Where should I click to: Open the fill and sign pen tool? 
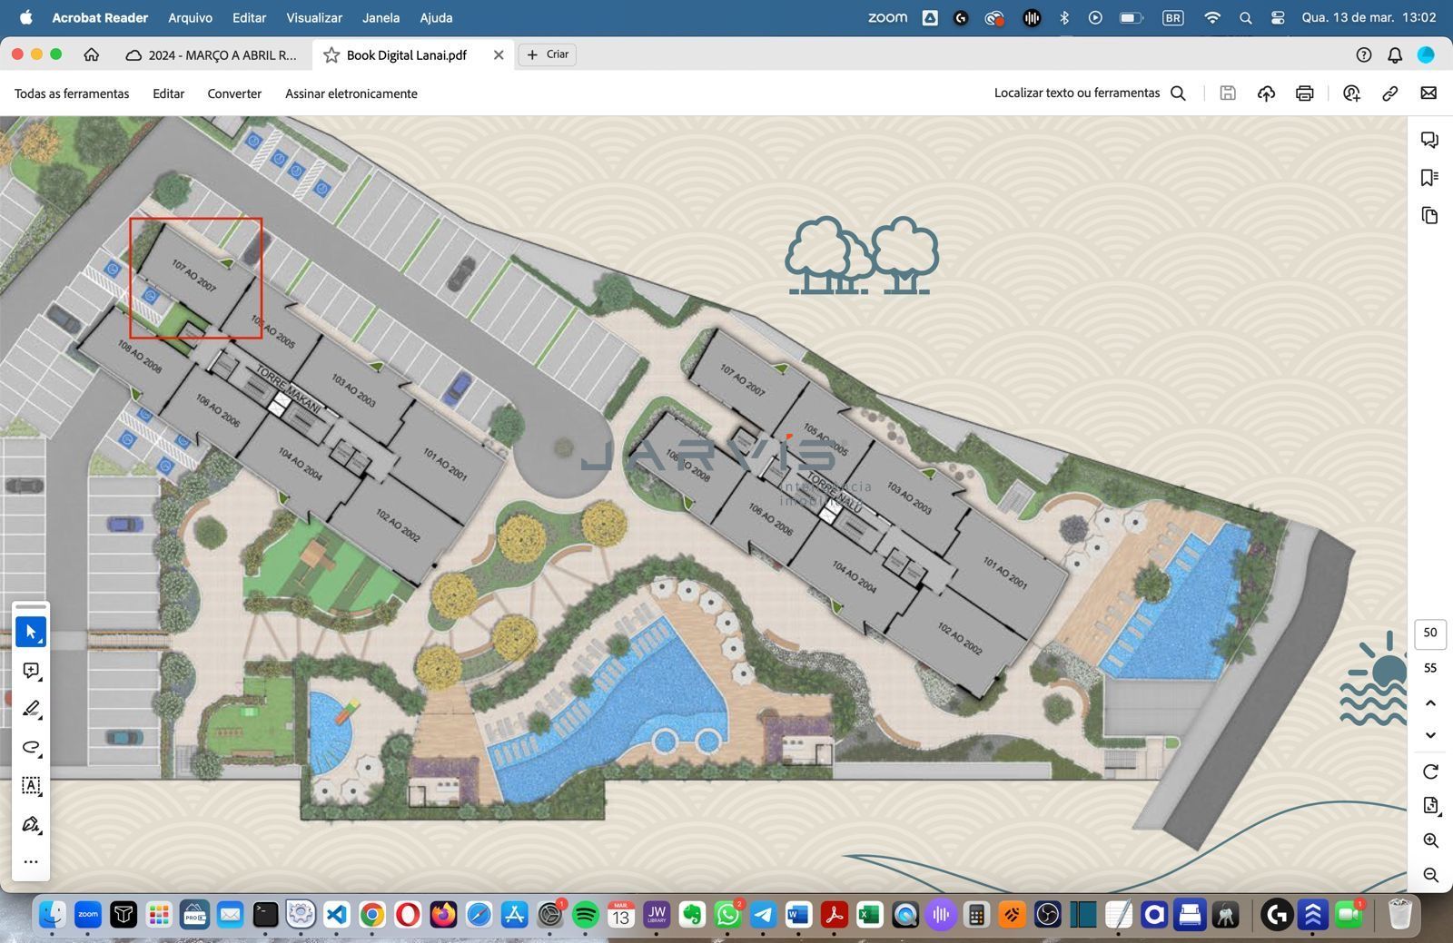(31, 824)
